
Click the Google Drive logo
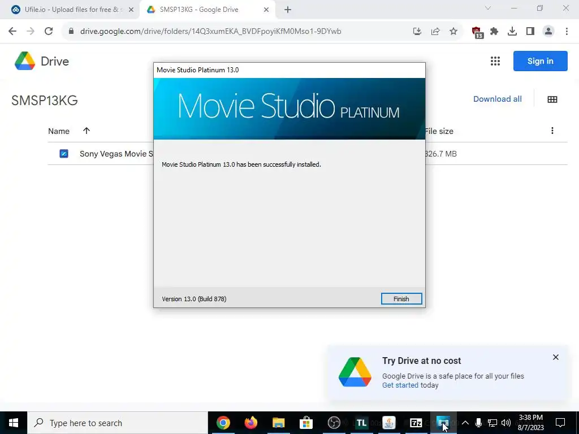(x=42, y=61)
